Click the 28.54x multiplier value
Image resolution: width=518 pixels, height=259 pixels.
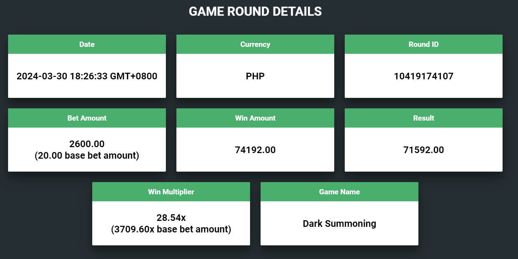pos(171,218)
